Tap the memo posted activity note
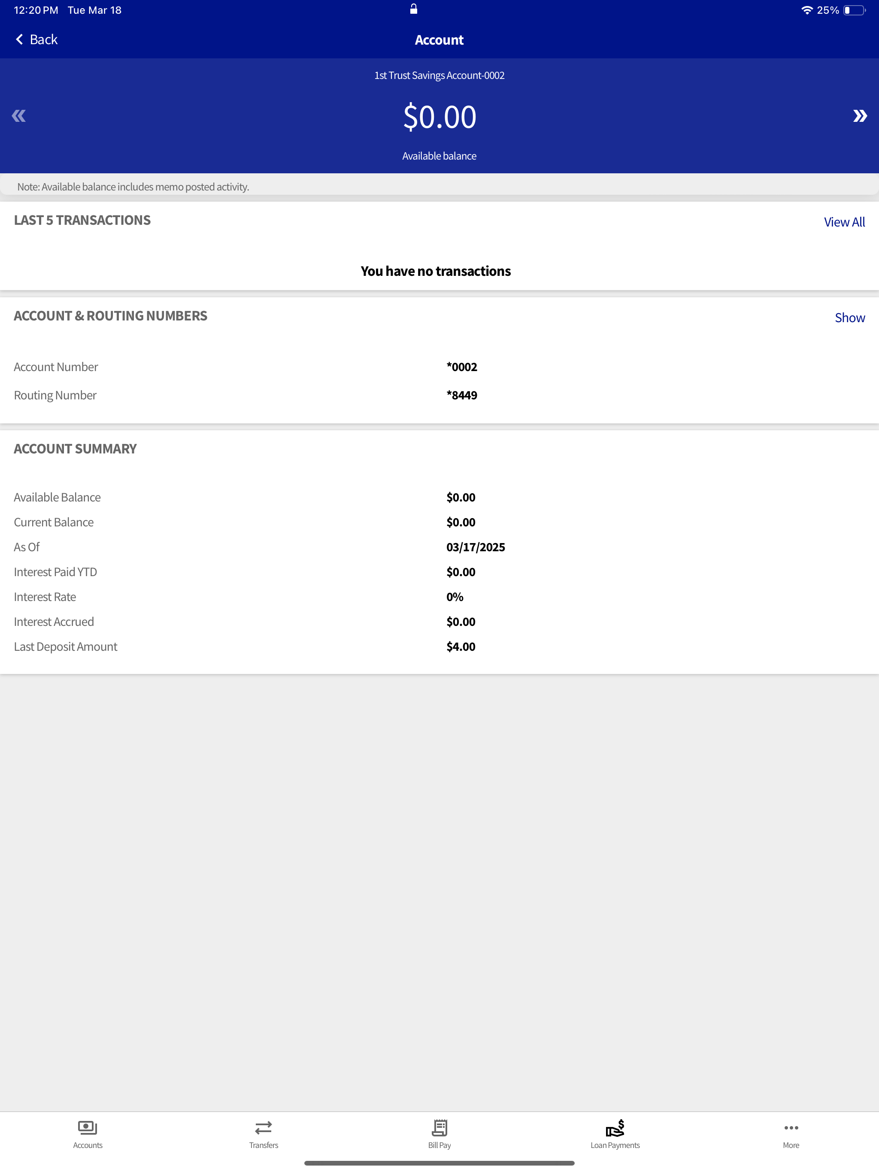Image resolution: width=879 pixels, height=1172 pixels. (133, 187)
